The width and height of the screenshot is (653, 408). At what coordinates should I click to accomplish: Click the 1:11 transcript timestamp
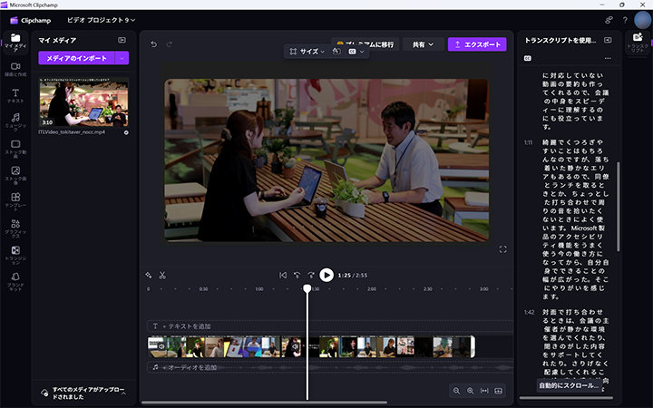529,142
